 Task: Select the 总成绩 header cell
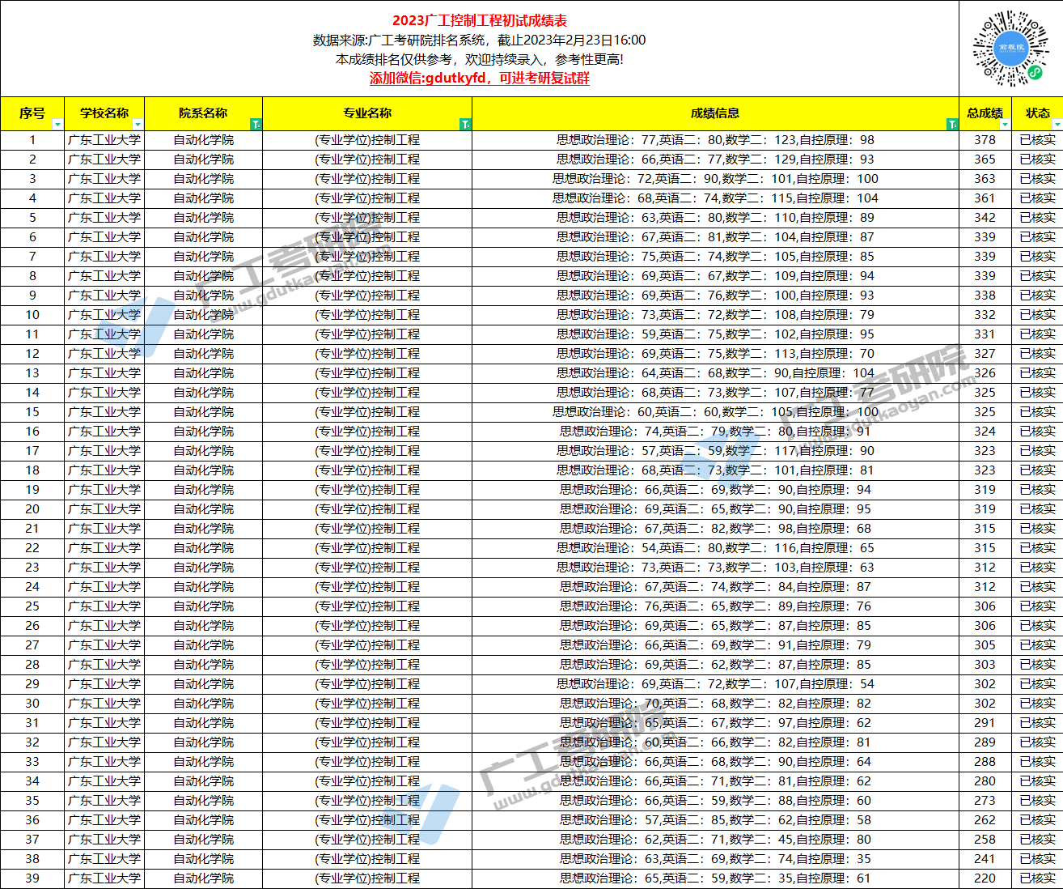[x=985, y=113]
